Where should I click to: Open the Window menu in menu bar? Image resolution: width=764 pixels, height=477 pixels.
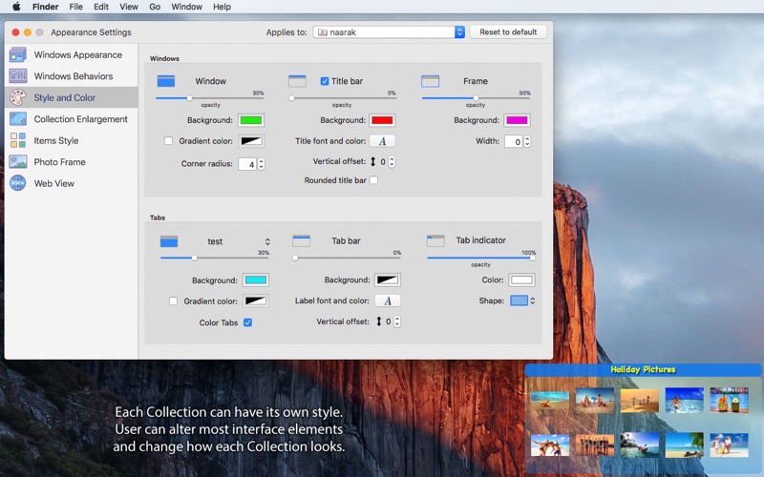pyautogui.click(x=186, y=7)
